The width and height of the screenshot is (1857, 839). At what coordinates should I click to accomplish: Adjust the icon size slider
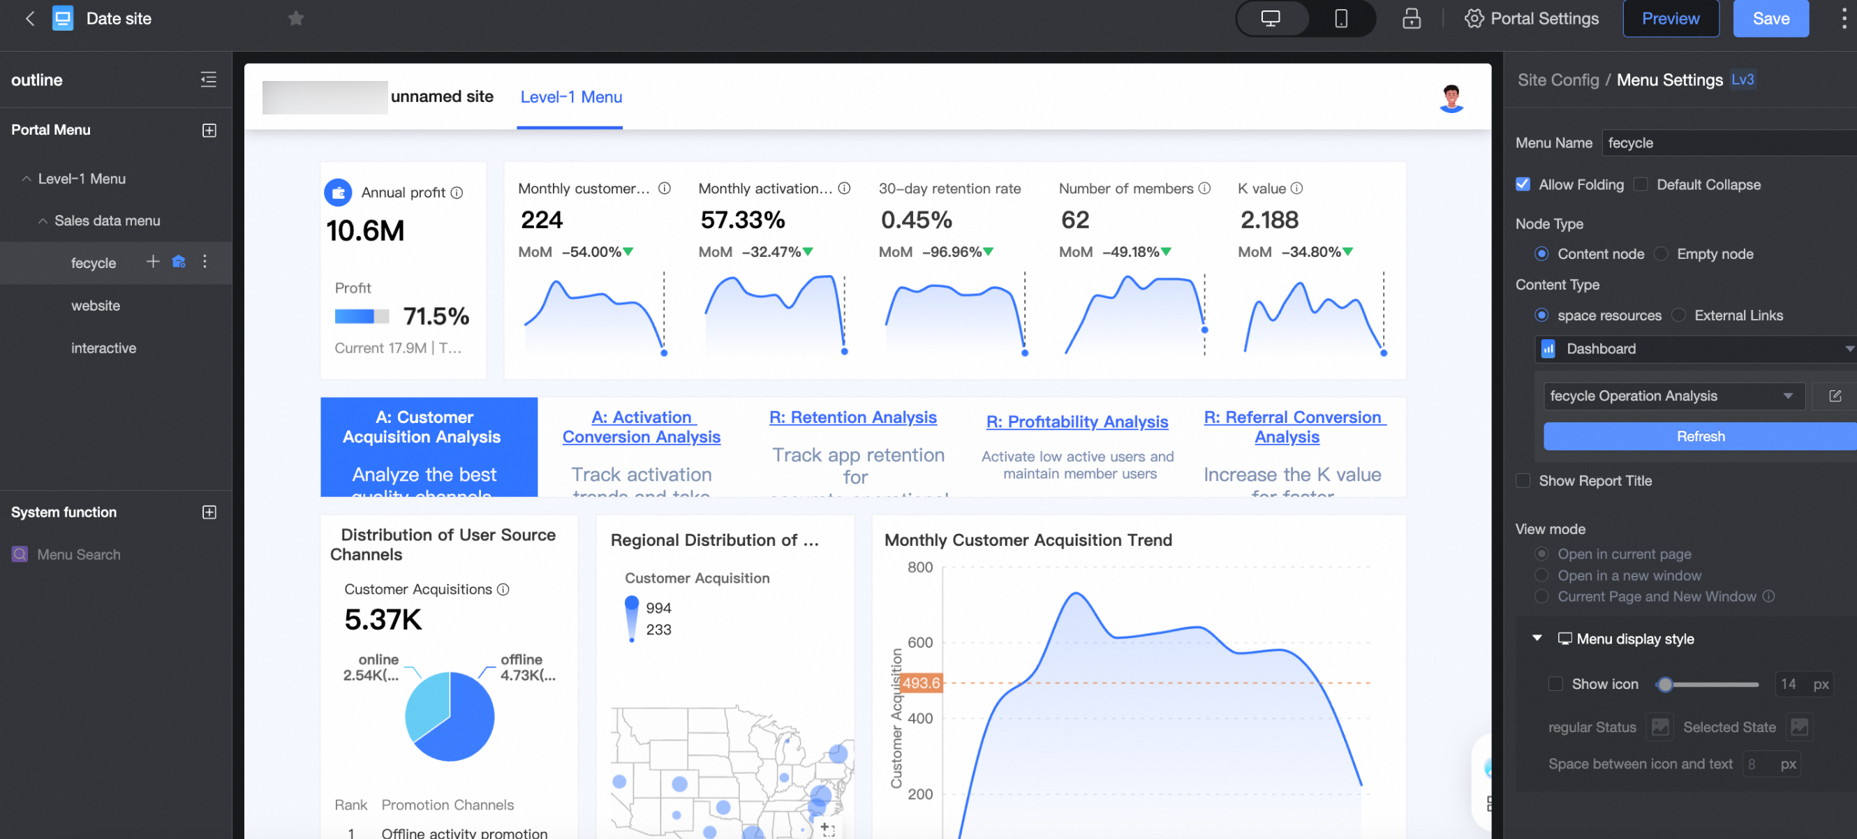click(x=1664, y=685)
